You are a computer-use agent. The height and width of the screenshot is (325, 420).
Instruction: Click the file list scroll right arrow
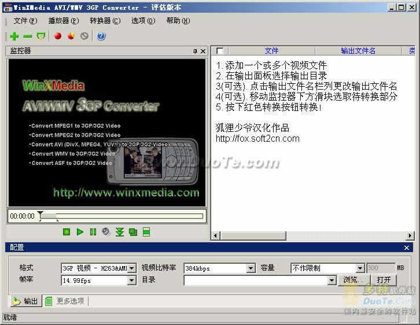click(x=410, y=235)
